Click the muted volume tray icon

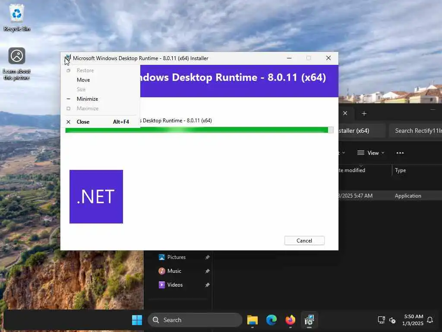(392, 320)
